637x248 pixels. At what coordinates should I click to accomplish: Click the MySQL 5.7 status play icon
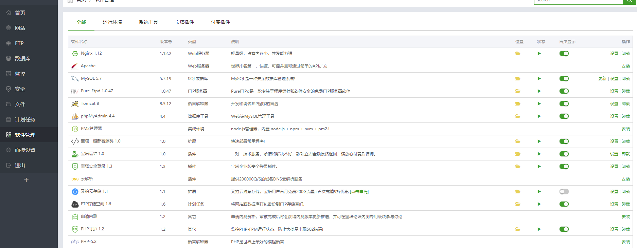(539, 79)
